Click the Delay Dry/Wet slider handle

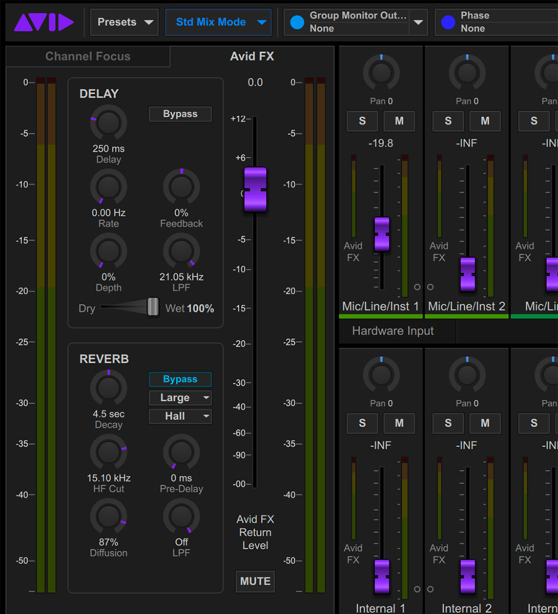coord(153,307)
